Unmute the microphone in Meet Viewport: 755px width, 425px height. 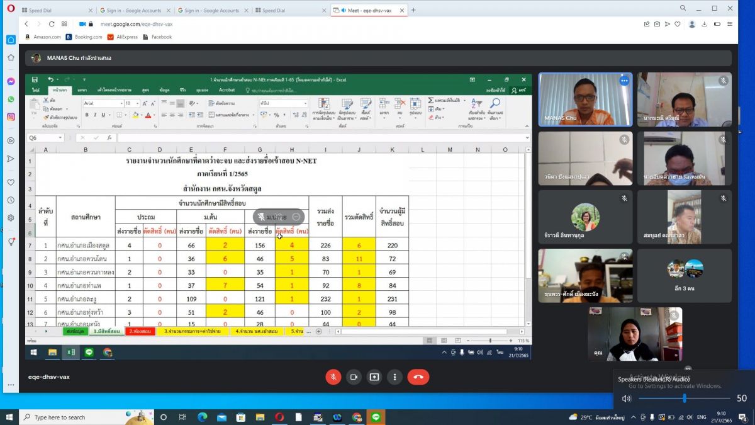333,377
